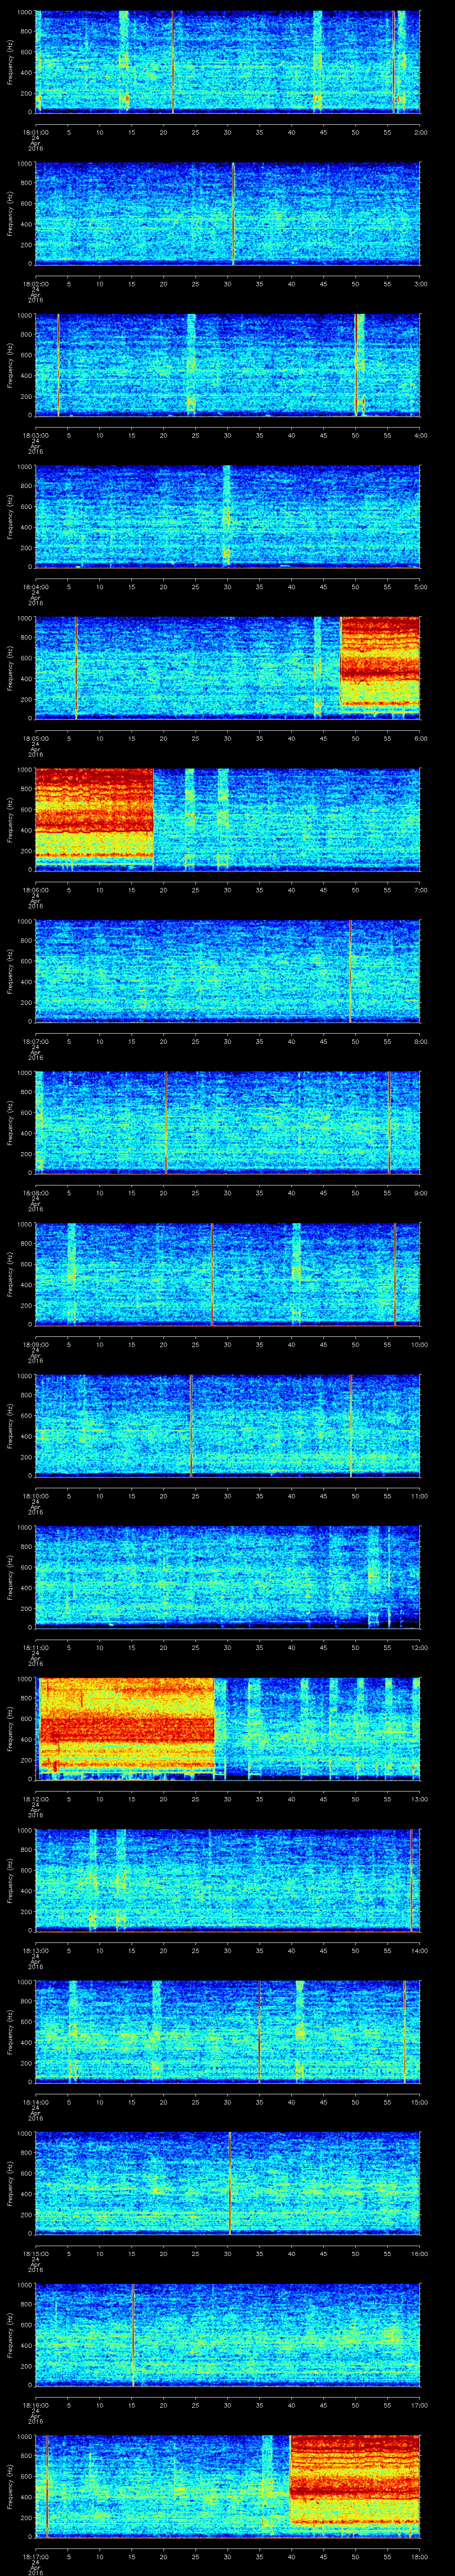Click the red broadband band in the 18:06:00 panel
The width and height of the screenshot is (455, 2576).
coord(94,814)
